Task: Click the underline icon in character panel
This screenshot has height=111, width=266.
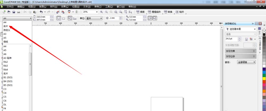Action: [247, 39]
